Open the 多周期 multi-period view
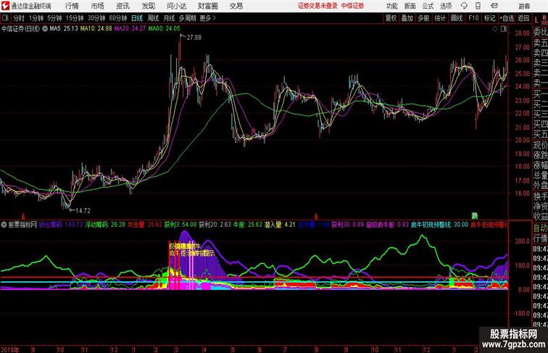The width and height of the screenshot is (548, 353). pos(187,18)
